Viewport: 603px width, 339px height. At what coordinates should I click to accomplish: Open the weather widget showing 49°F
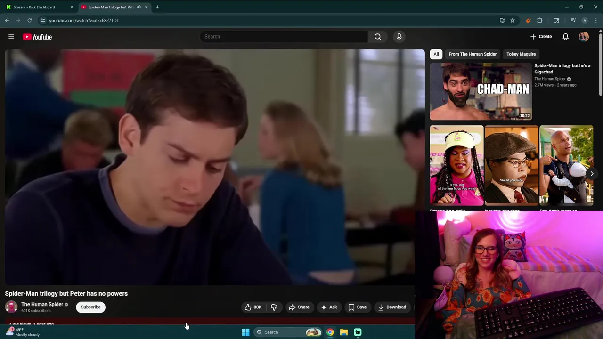[24, 332]
